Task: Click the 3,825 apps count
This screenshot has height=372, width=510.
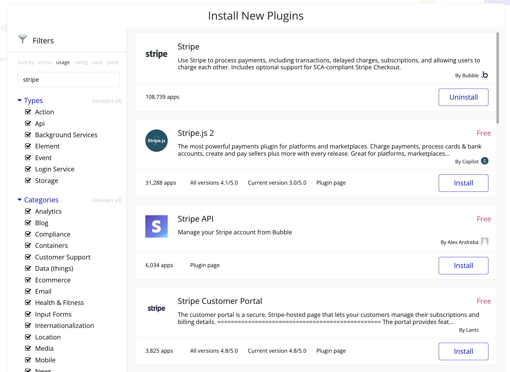Action: click(x=159, y=351)
